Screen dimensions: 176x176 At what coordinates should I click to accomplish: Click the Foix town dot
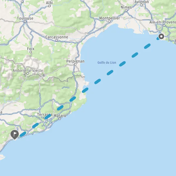pos(31,52)
